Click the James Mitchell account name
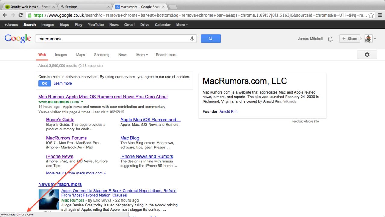385x217 pixels. point(310,39)
